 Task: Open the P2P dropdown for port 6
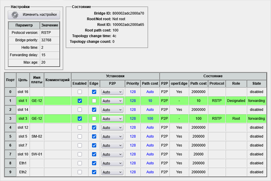tap(112, 145)
